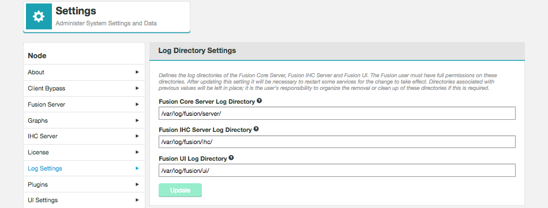The image size is (548, 208).
Task: Open the About menu item
Action: [84, 72]
